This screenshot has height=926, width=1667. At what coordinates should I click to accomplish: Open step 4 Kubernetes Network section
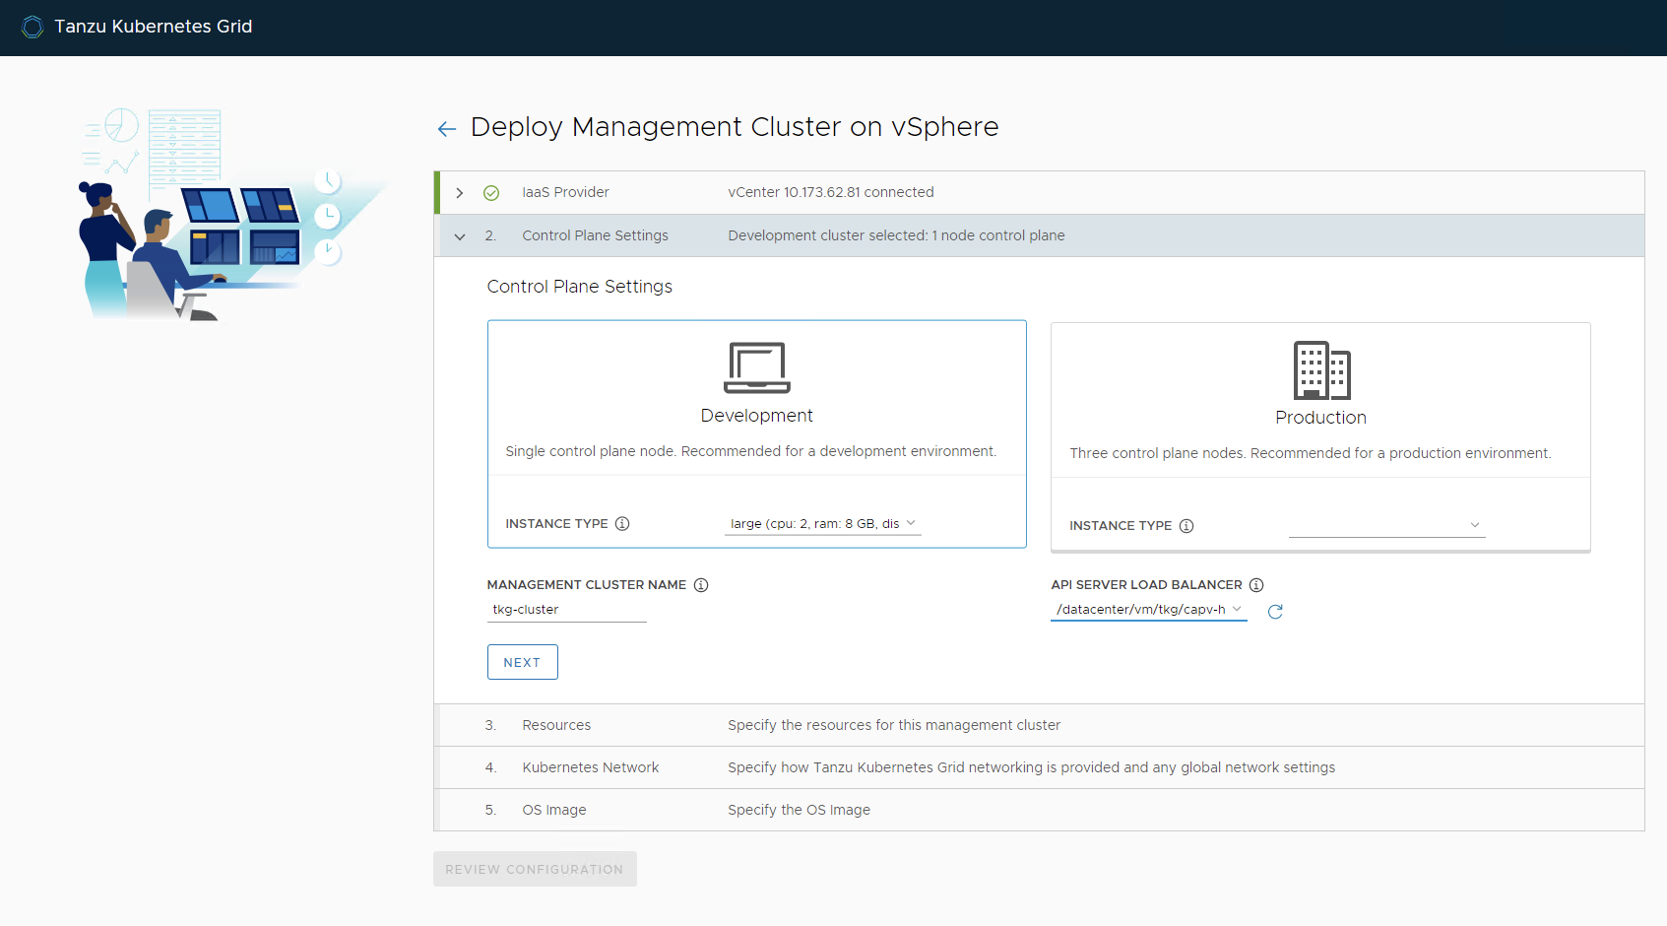coord(1039,767)
